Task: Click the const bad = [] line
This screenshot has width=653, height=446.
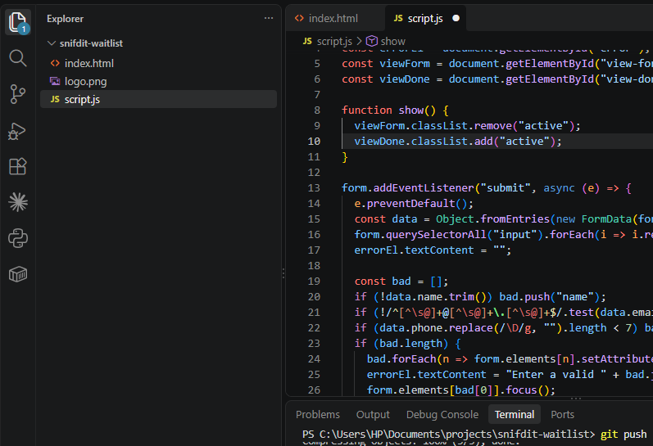Action: click(401, 282)
